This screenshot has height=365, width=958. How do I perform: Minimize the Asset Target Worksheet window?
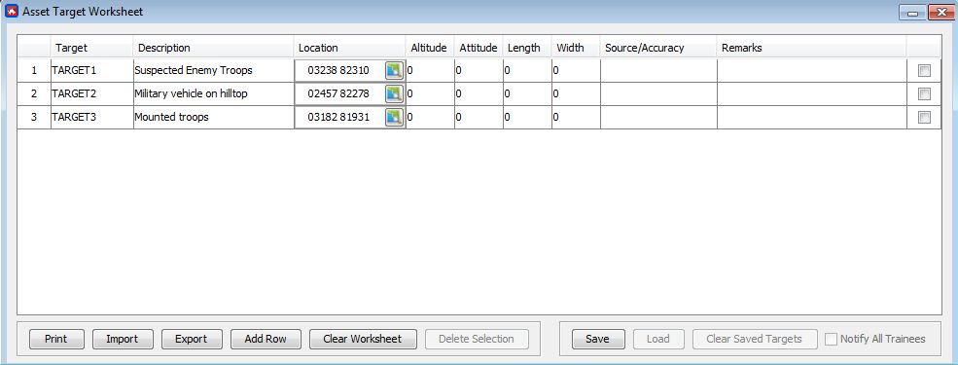click(x=912, y=13)
